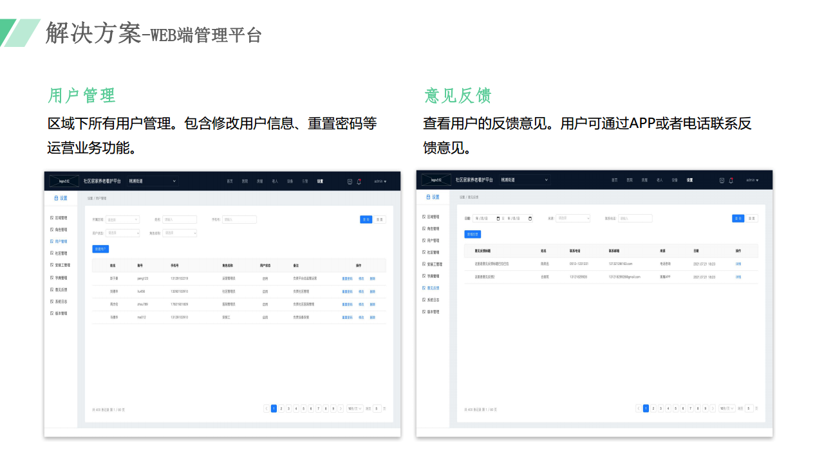Click jump-to-page input in user management pagination

(377, 408)
